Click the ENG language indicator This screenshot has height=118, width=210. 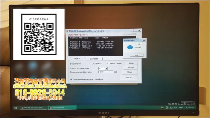181,108
